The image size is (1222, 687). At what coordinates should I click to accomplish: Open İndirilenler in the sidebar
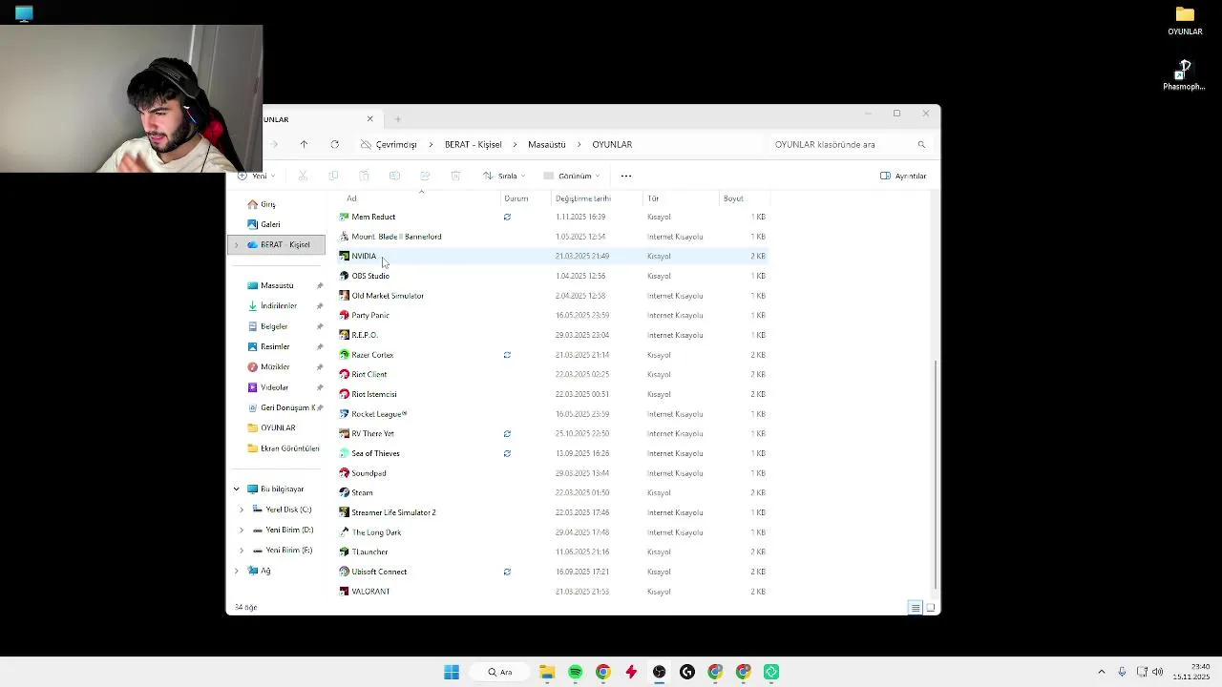click(278, 305)
